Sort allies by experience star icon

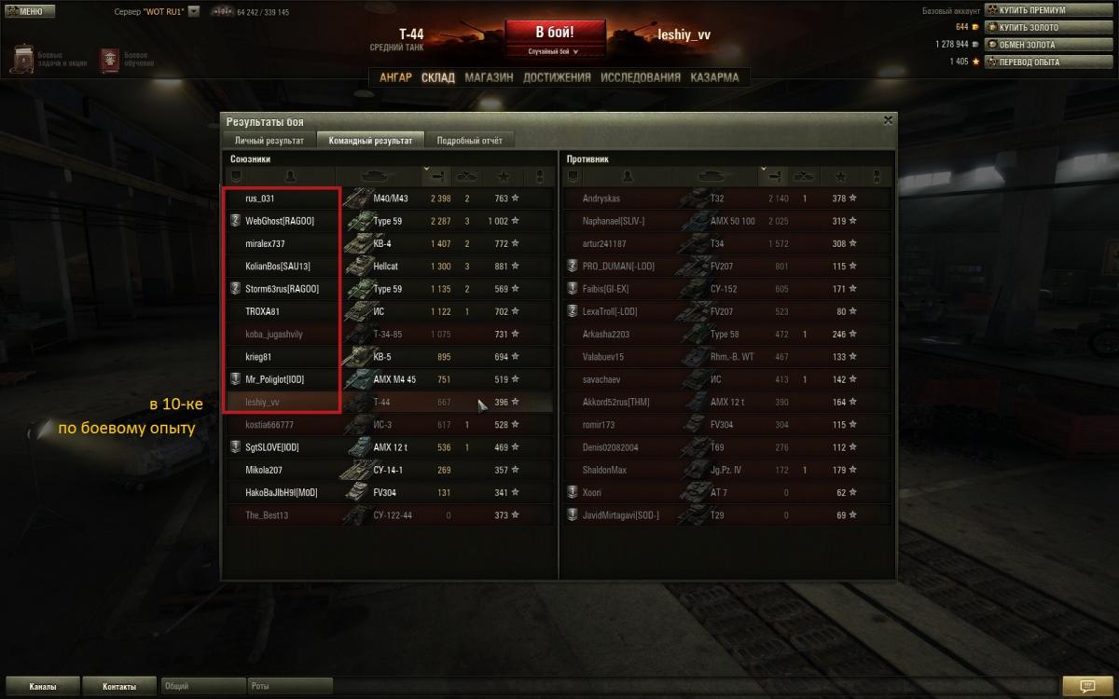pyautogui.click(x=504, y=175)
